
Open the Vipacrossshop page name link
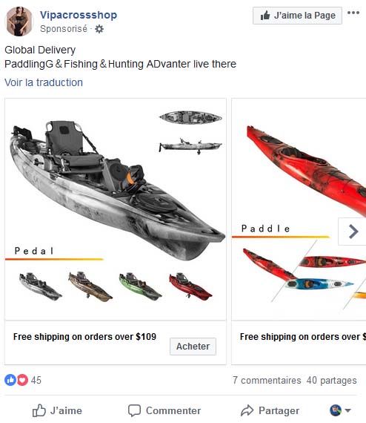coord(79,15)
